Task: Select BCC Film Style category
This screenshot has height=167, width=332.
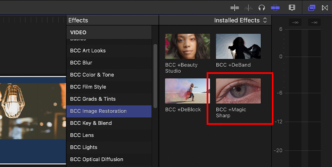Action: click(109, 87)
